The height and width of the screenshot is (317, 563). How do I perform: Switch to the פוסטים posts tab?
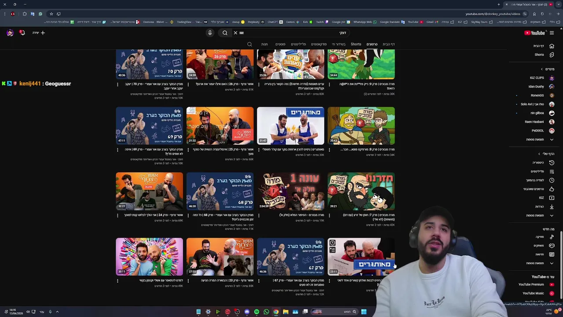coord(280,44)
